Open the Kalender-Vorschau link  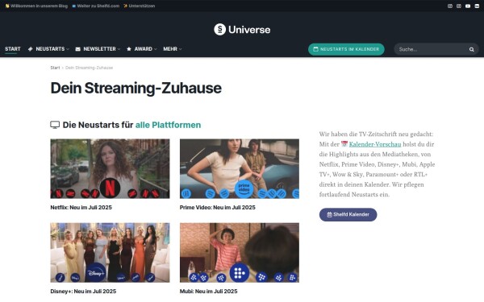(x=375, y=144)
